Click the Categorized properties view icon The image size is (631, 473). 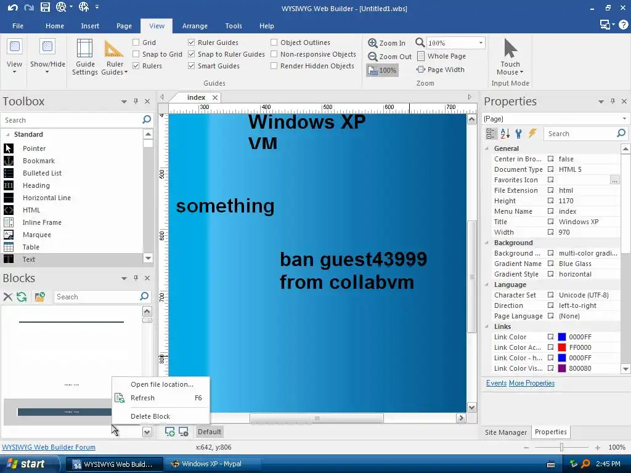pyautogui.click(x=491, y=134)
